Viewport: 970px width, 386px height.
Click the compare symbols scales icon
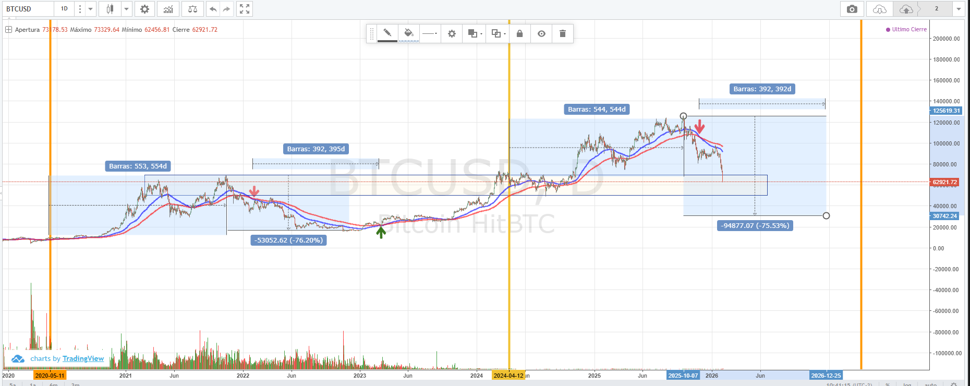[x=192, y=9]
